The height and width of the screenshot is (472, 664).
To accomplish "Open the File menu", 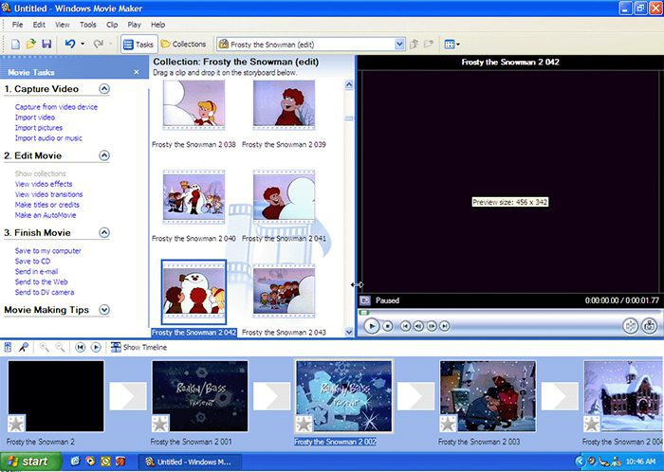I will pyautogui.click(x=17, y=25).
